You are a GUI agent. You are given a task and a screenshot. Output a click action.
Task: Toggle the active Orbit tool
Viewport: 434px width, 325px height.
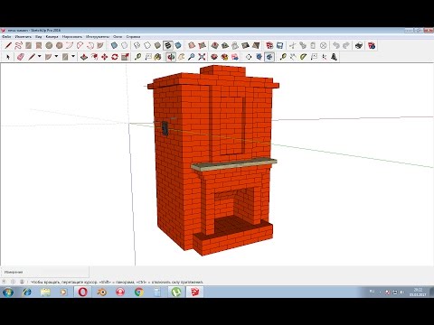point(171,57)
